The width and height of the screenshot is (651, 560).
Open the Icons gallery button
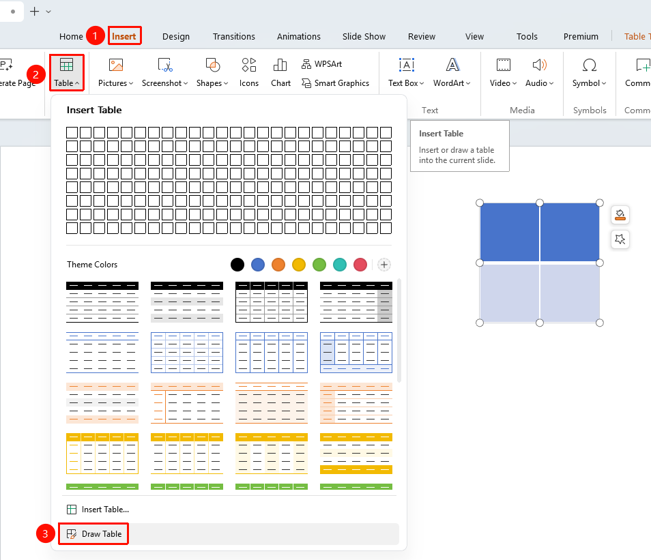248,73
